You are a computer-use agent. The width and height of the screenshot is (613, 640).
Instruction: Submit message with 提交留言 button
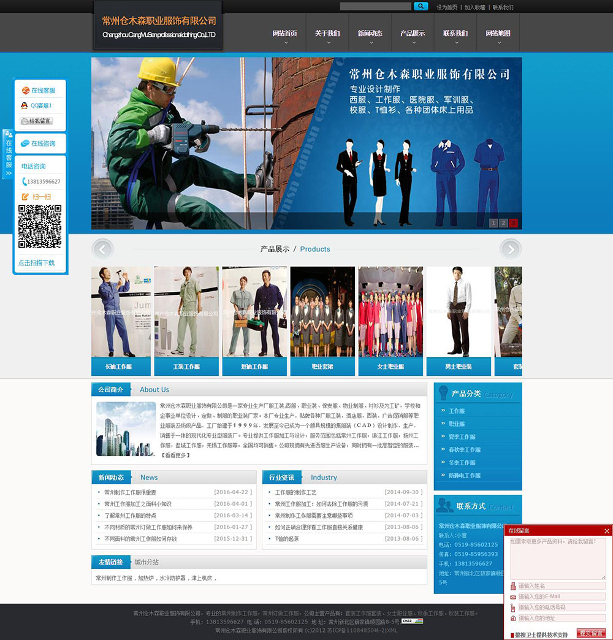point(590,633)
